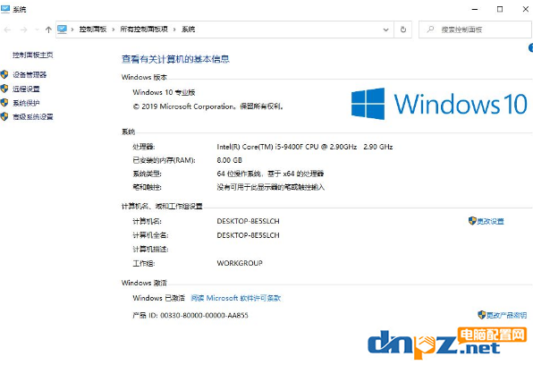Click the shield icon beside 更改产品密钥

coord(481,315)
